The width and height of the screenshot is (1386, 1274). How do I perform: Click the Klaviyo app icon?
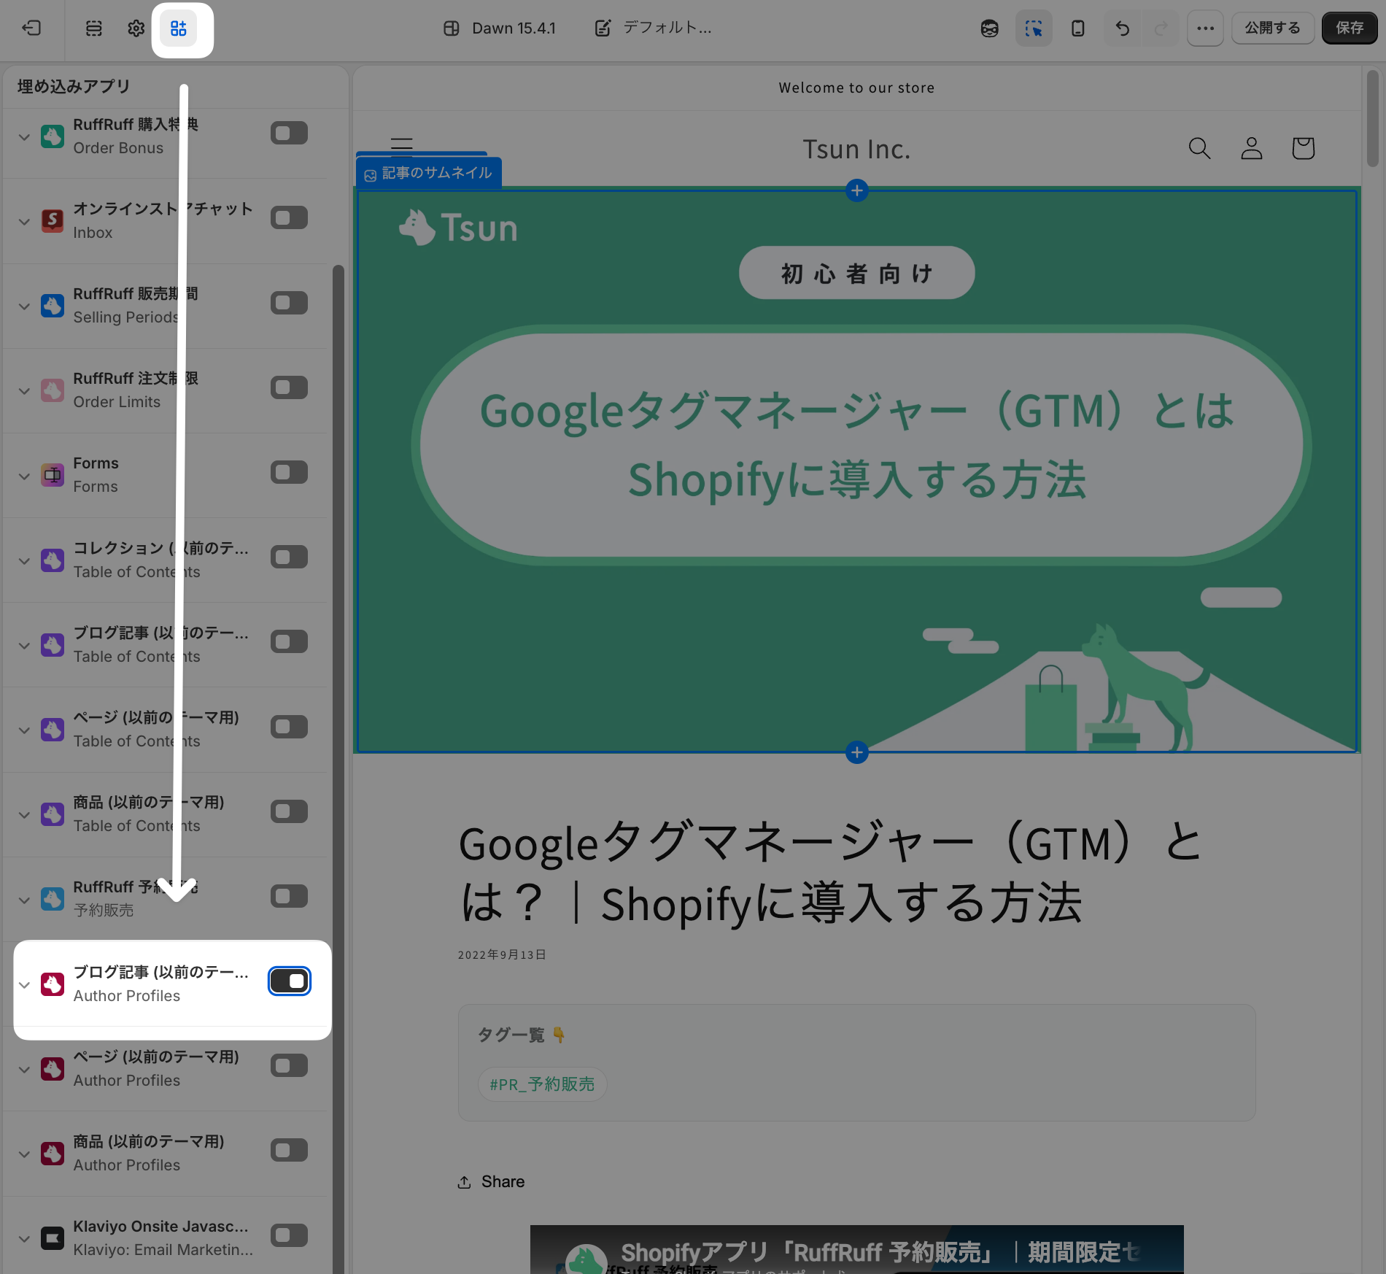click(x=53, y=1238)
